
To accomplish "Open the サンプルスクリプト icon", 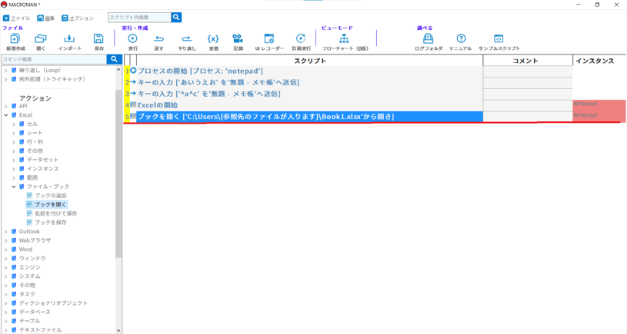I will coord(499,38).
